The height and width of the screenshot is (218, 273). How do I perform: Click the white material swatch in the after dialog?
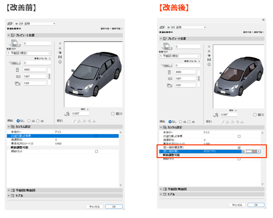[x=249, y=151]
